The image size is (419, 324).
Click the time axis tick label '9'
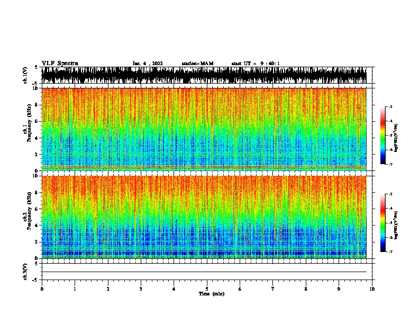click(339, 289)
